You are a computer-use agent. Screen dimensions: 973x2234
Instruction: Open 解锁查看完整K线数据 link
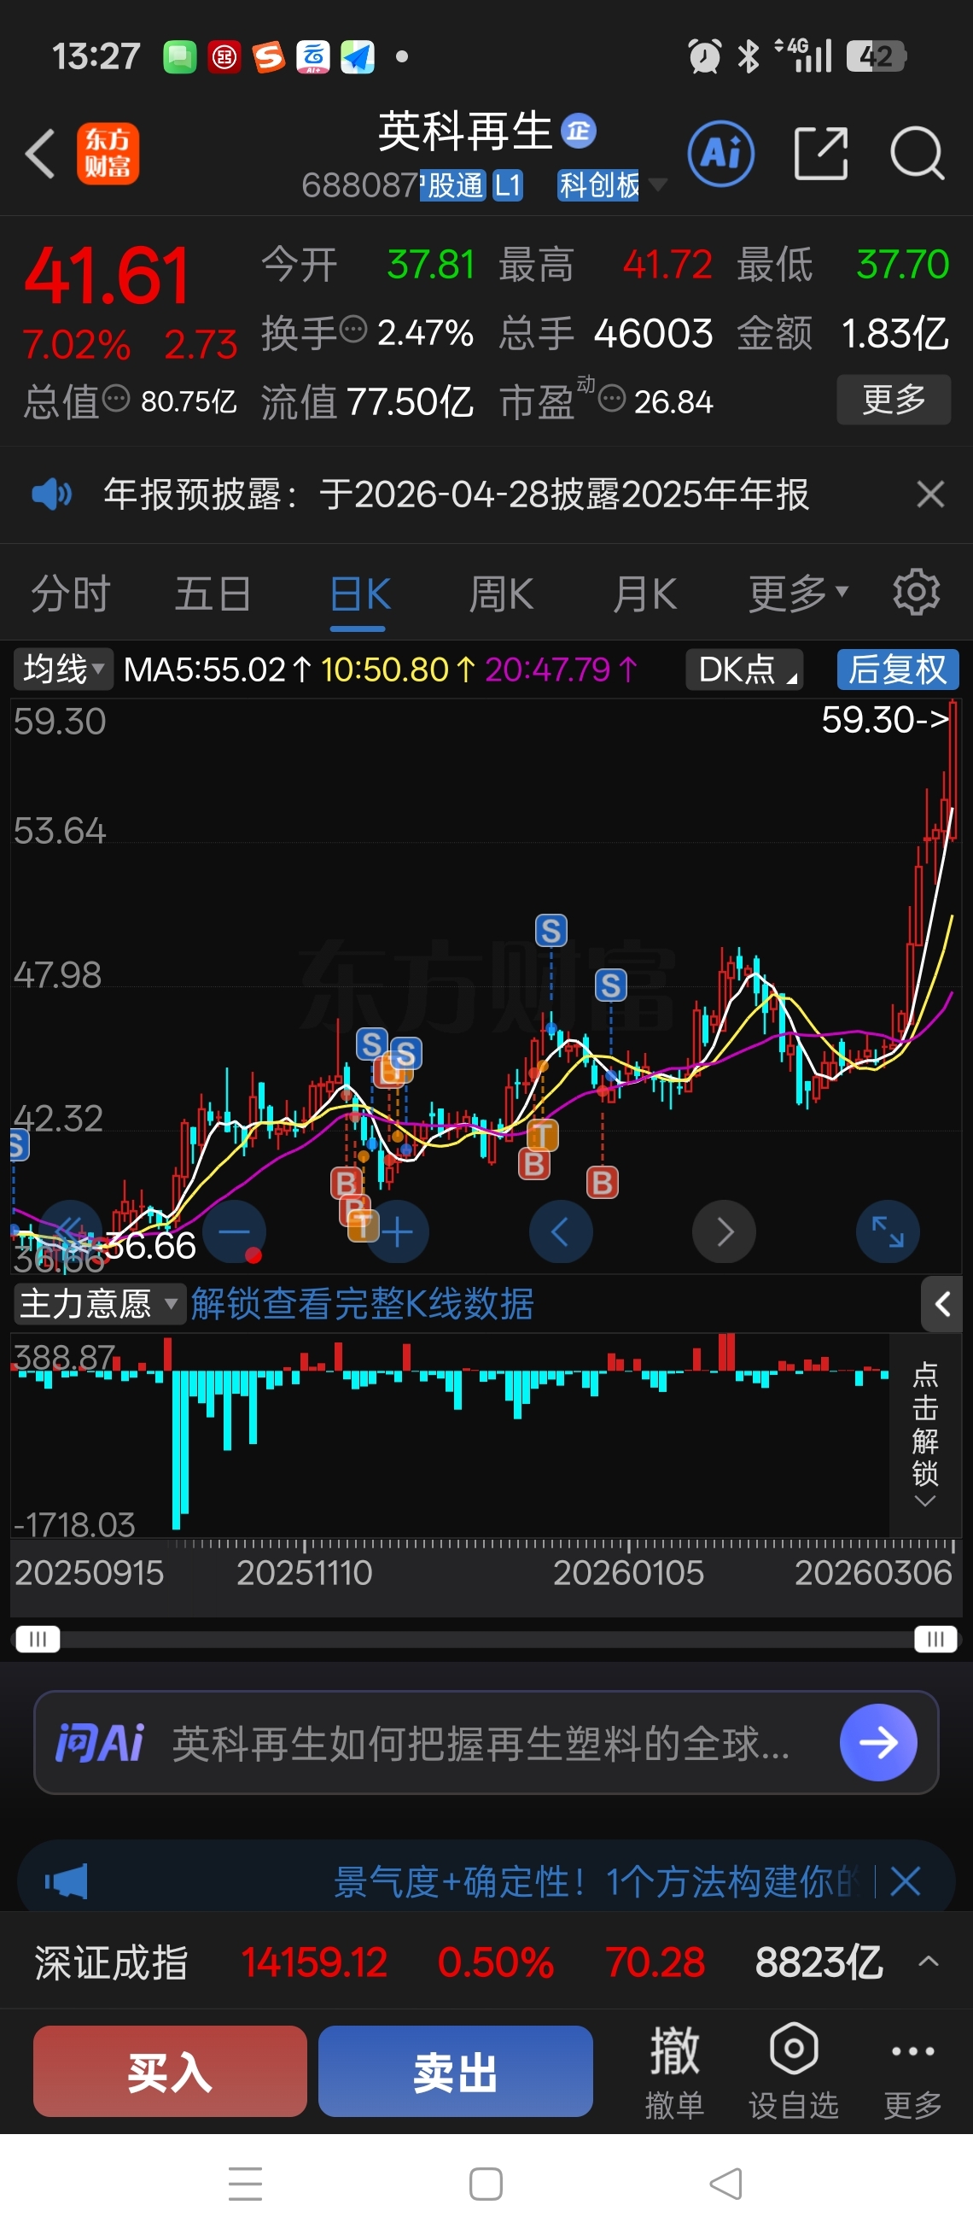[362, 1303]
